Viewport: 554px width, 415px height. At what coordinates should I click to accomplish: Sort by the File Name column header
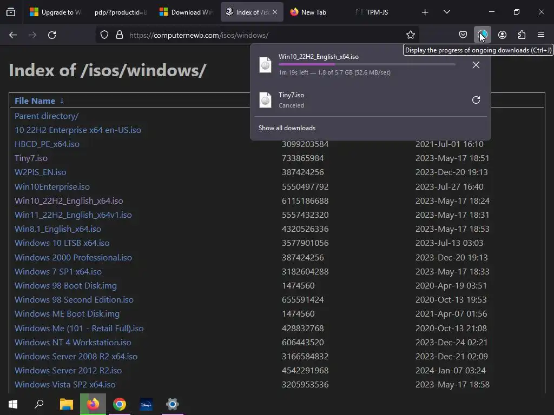click(x=35, y=101)
